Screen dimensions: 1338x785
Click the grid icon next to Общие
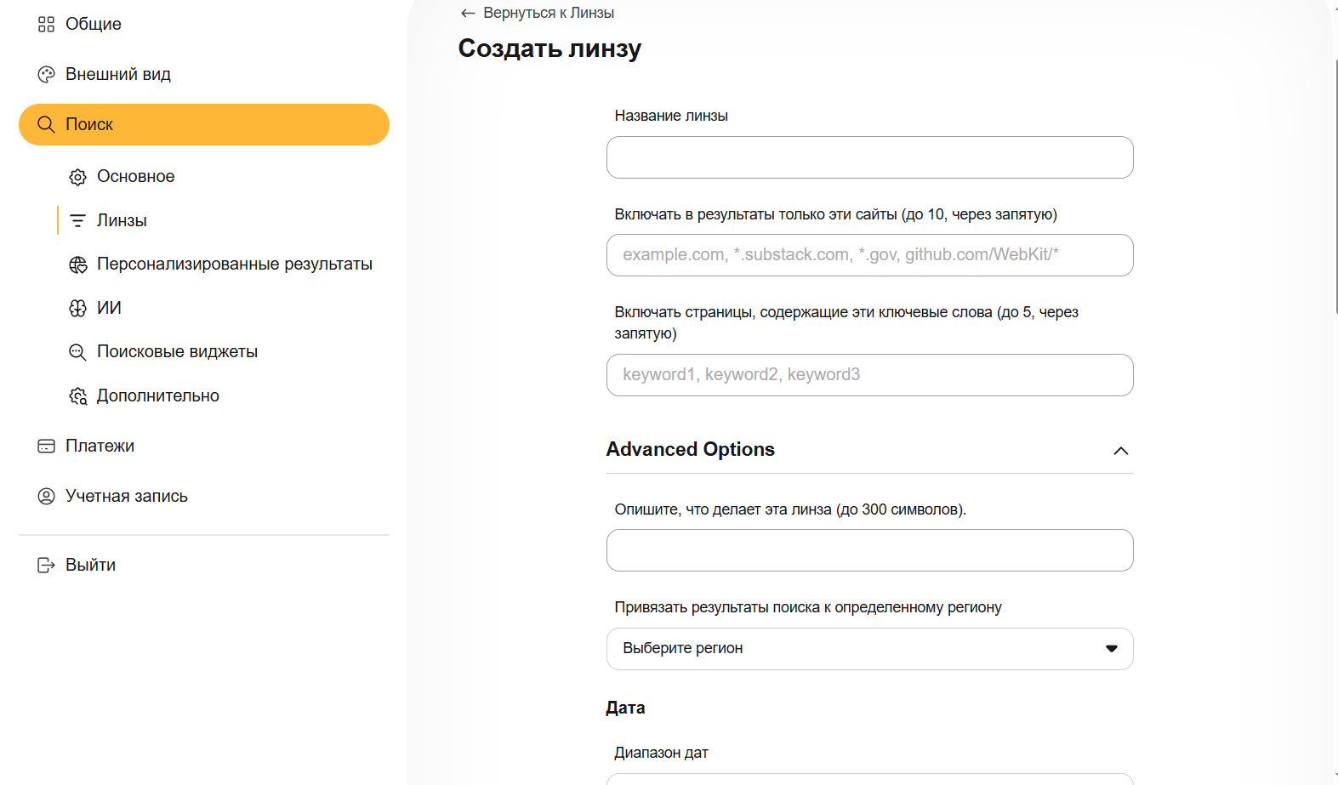tap(46, 25)
